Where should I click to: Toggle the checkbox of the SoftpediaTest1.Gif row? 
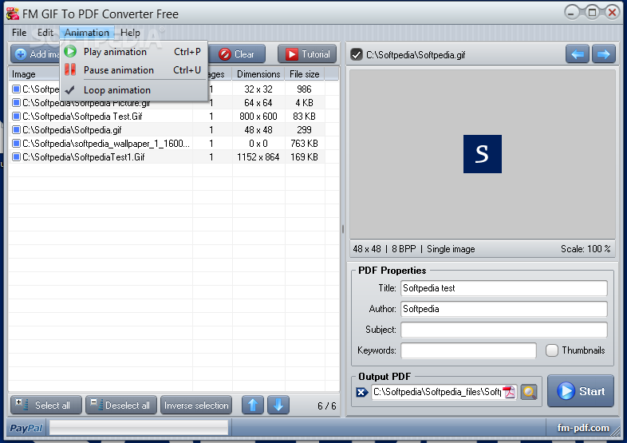(x=16, y=157)
